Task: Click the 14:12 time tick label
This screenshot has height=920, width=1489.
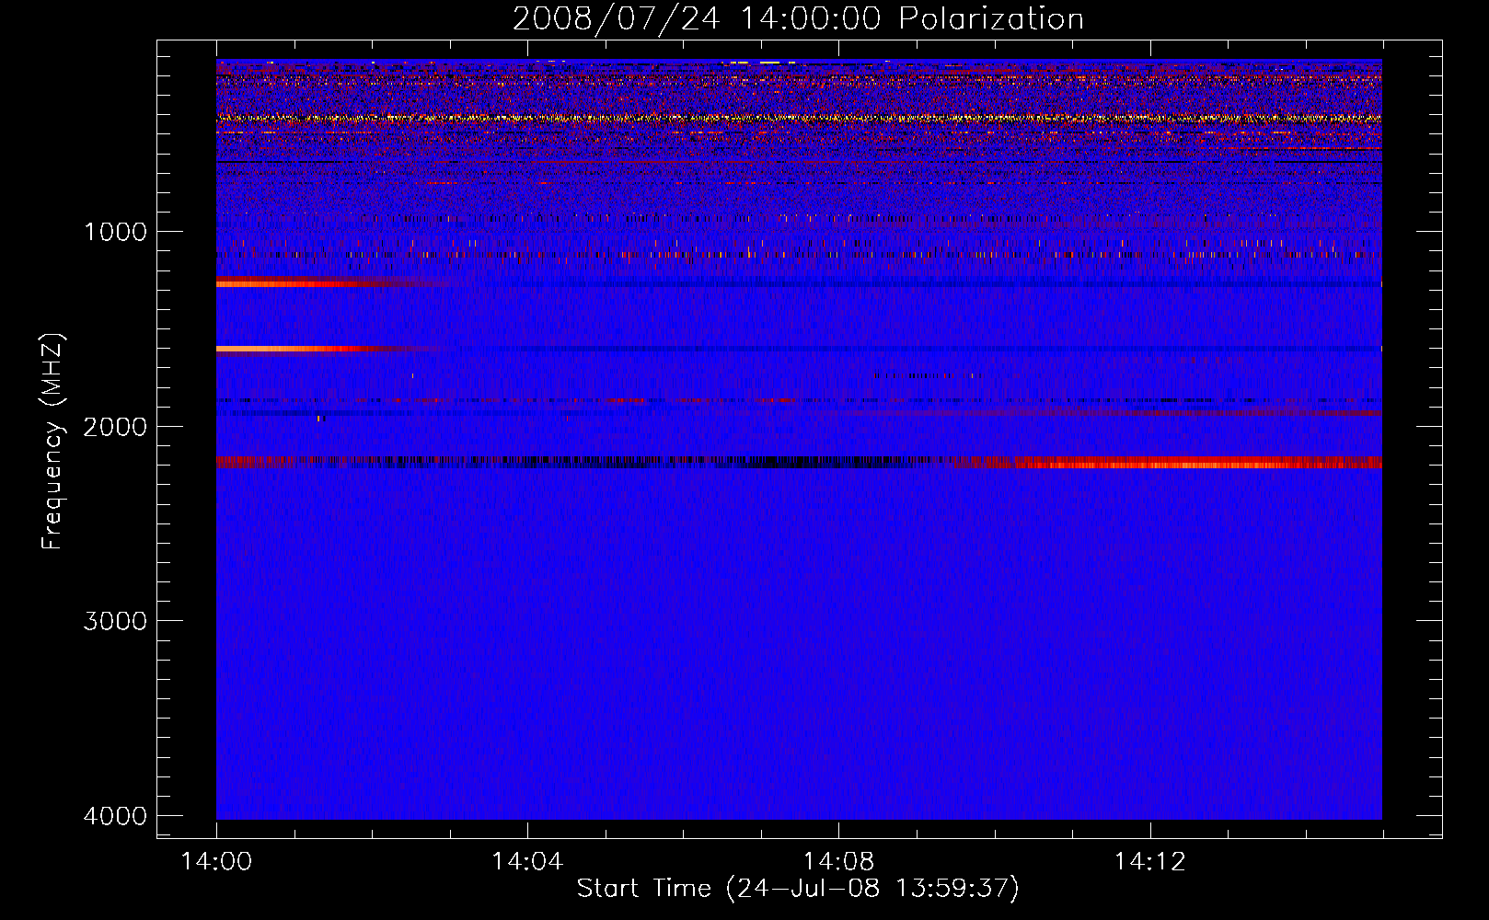Action: tap(1149, 862)
